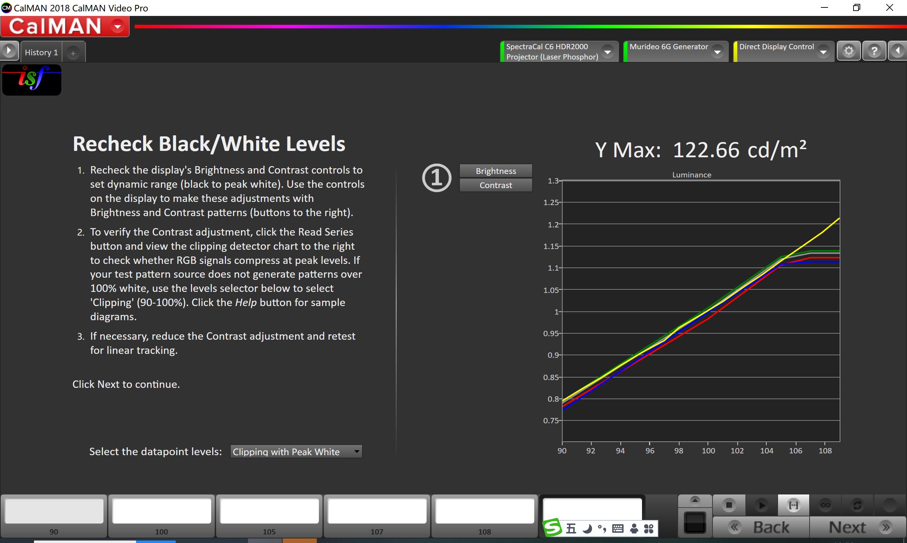Screen dimensions: 907x543
Task: Click the Read Series bracket icon
Action: [793, 505]
